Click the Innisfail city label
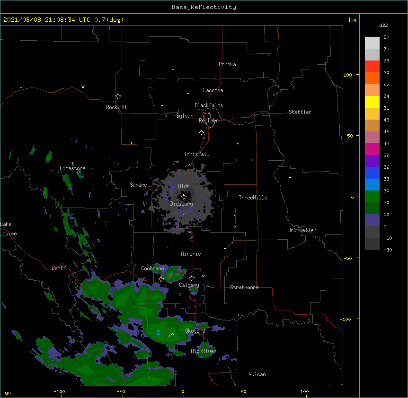The image size is (408, 398). (x=196, y=154)
